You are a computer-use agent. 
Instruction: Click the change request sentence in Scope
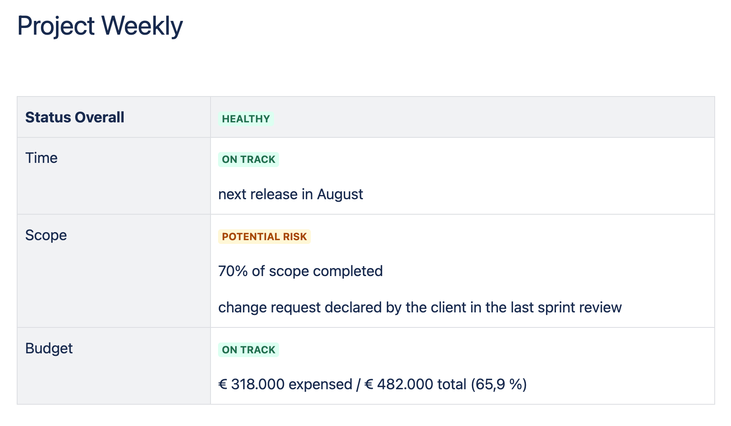(420, 307)
